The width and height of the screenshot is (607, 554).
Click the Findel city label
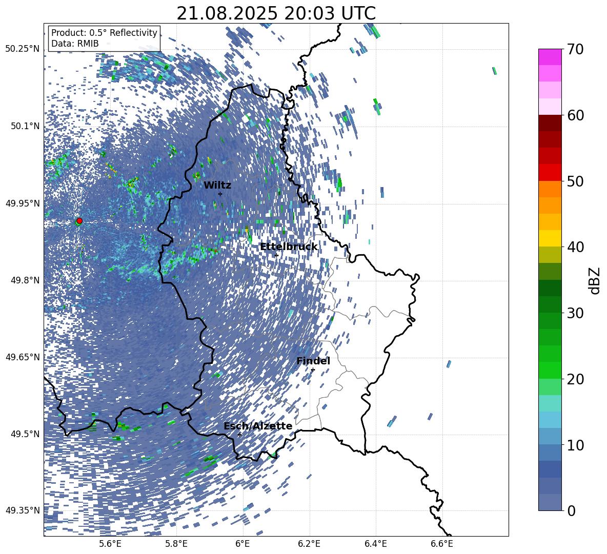coord(313,361)
